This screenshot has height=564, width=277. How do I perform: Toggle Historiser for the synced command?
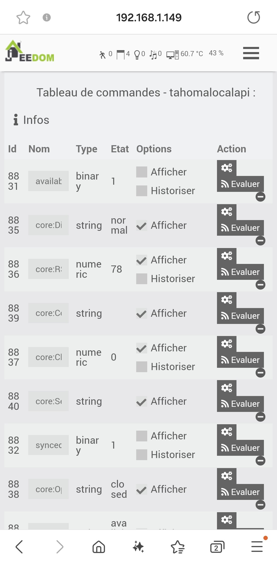(x=142, y=455)
